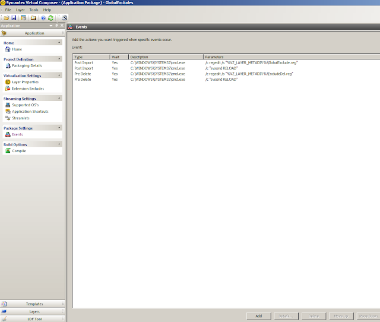
Task: Select the Post Import svscmd RELOAD row
Action: [226, 68]
